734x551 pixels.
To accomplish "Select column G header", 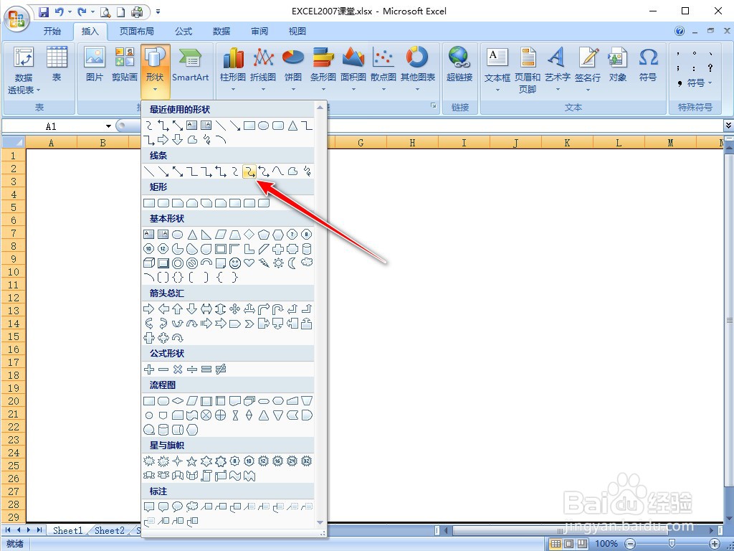I will 361,143.
